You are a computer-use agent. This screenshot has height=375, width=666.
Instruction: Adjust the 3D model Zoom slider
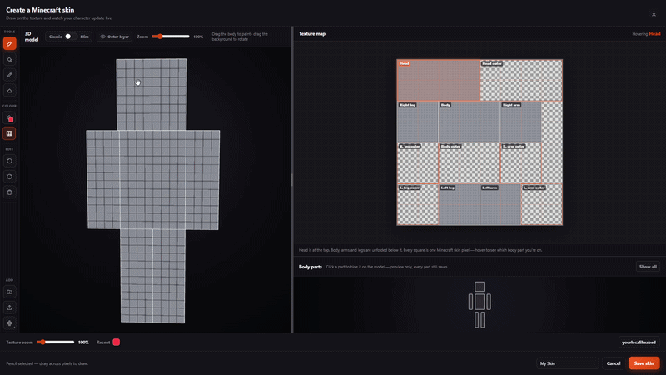[x=171, y=37]
